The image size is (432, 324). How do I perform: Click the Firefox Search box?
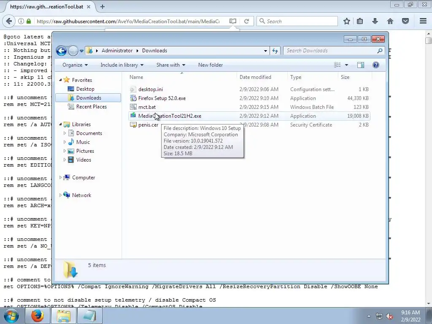[297, 21]
